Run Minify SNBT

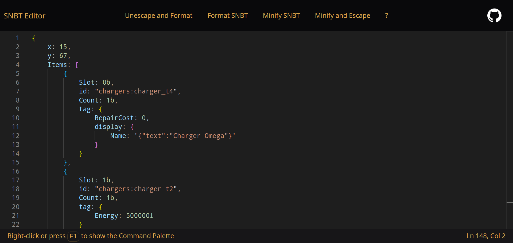click(281, 15)
